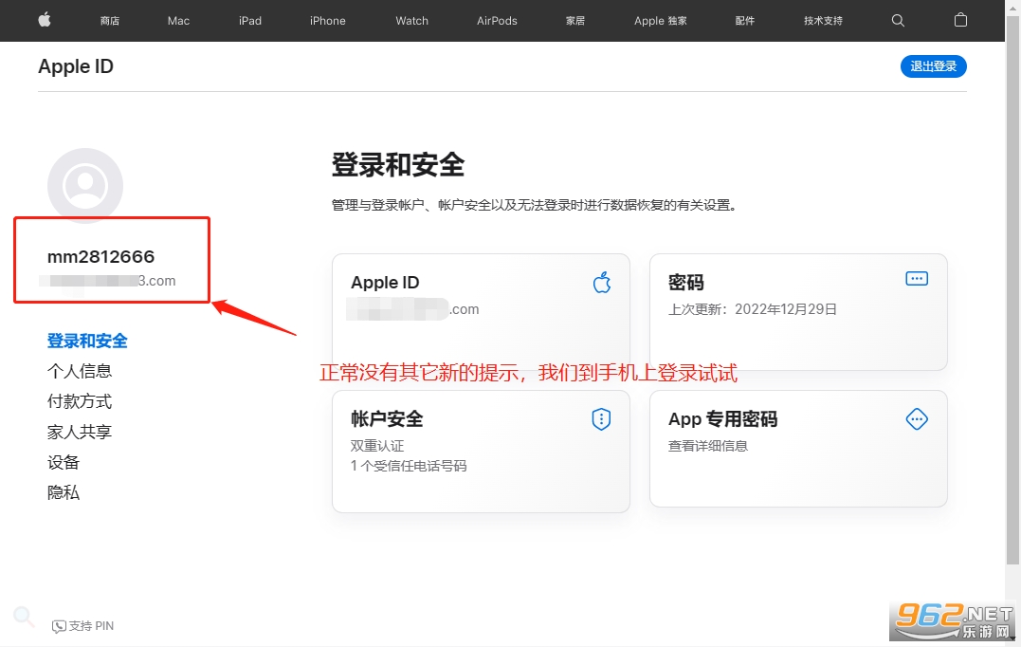Select 个人信息 in the sidebar

pos(80,371)
